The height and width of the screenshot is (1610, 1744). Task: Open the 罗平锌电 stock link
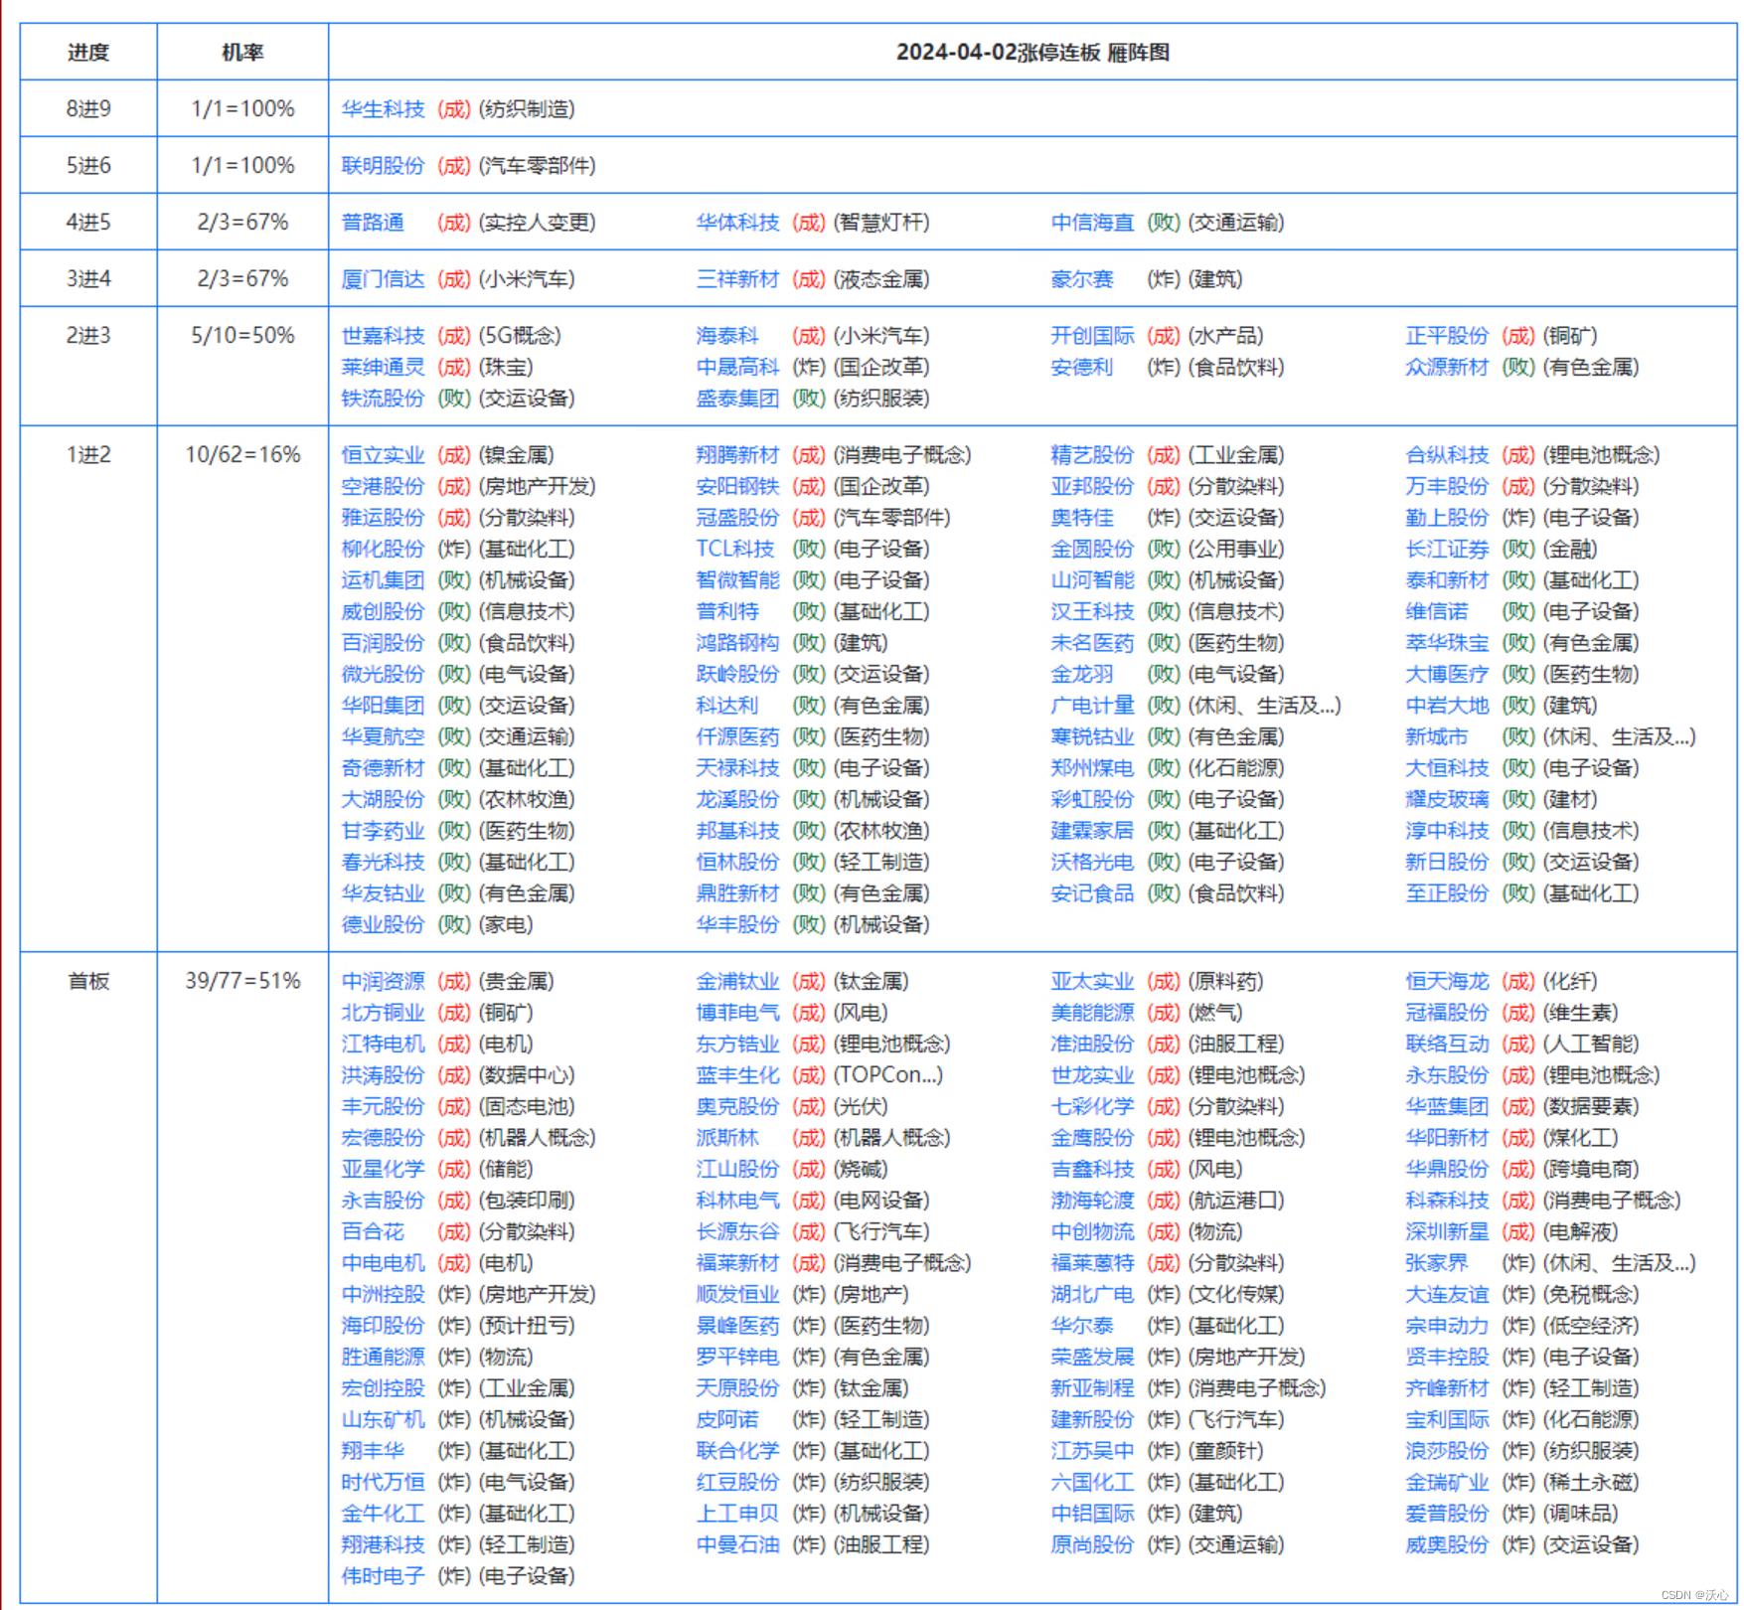click(737, 1357)
